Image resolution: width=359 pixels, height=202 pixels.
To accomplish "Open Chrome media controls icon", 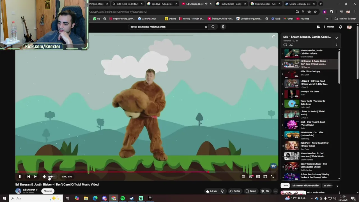I will pos(341,12).
